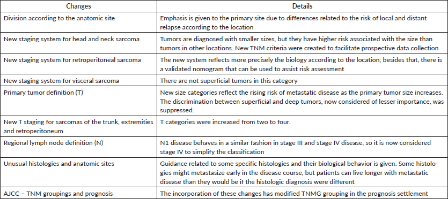448x199 pixels.
Task: Click details about modified TNMG grouping
Action: pyautogui.click(x=302, y=194)
